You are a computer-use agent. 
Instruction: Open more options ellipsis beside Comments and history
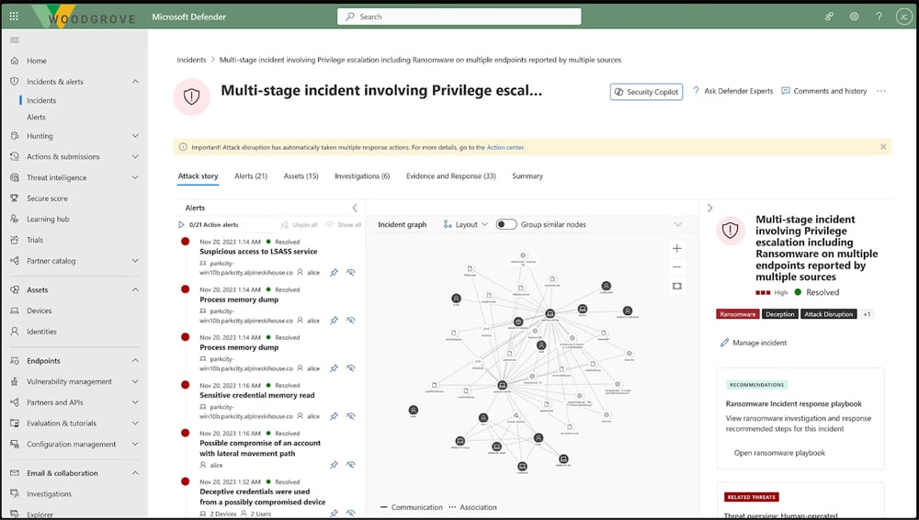coord(881,91)
